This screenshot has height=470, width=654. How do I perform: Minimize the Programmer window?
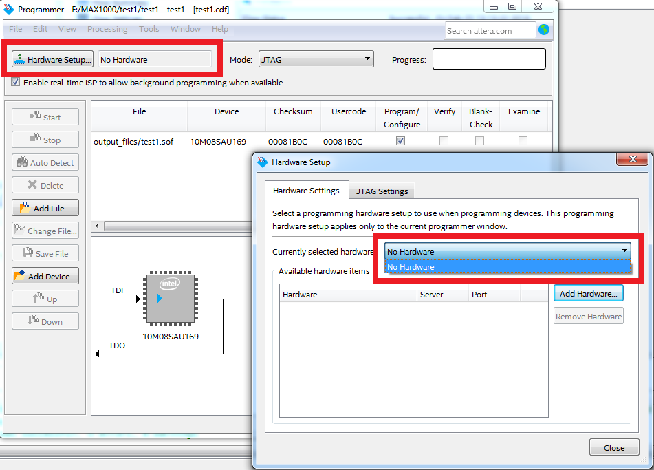[493, 6]
